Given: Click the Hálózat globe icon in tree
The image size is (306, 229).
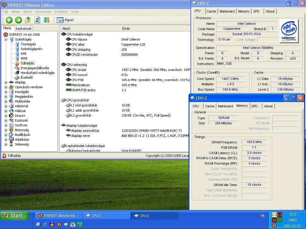Looking at the screenshot, I should coord(11,111).
